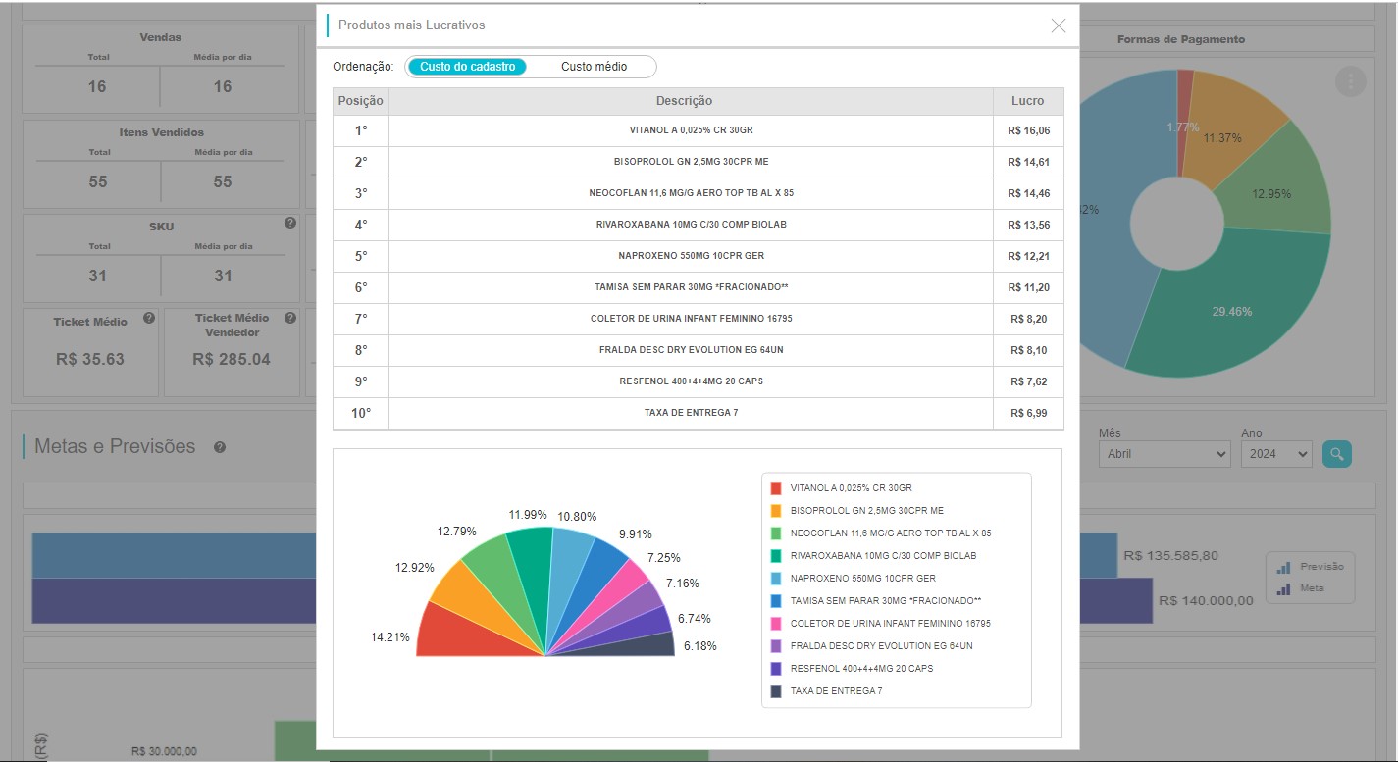Image resolution: width=1398 pixels, height=762 pixels.
Task: Click the search magnifier button
Action: click(x=1336, y=454)
